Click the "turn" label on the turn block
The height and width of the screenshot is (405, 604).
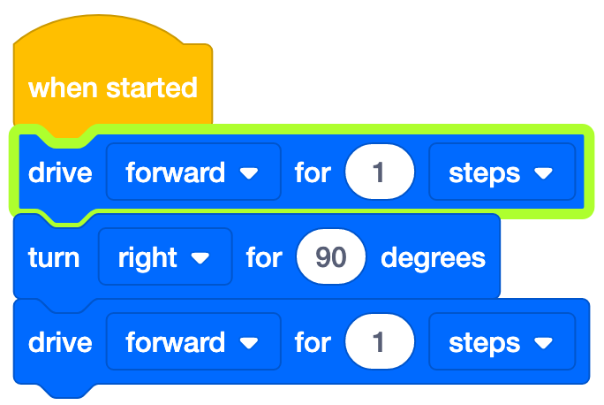tap(54, 258)
